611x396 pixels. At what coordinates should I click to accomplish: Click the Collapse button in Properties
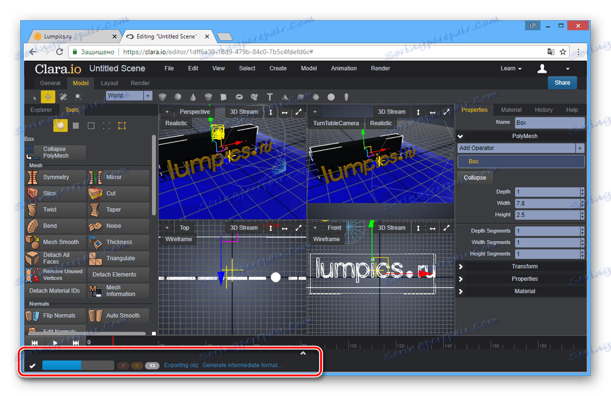pyautogui.click(x=475, y=178)
